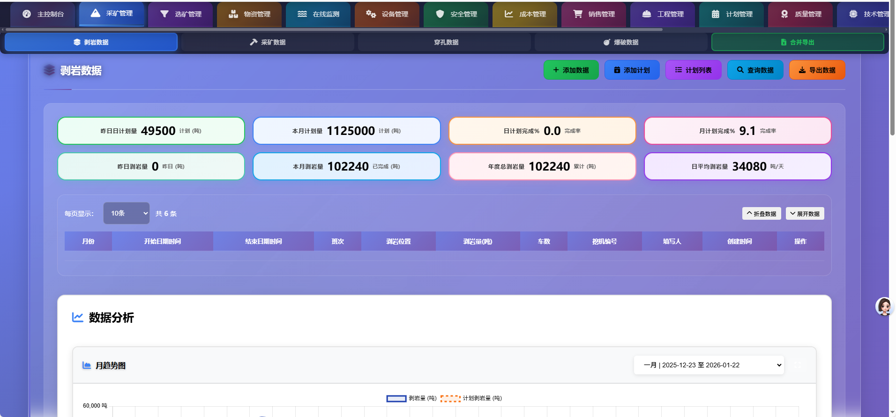This screenshot has width=896, height=417.
Task: Click 查询数据 search button
Action: pyautogui.click(x=755, y=70)
